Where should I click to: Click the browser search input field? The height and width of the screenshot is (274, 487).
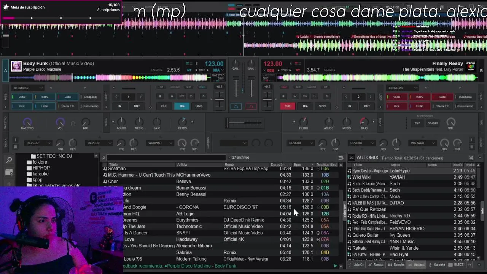coord(166,158)
